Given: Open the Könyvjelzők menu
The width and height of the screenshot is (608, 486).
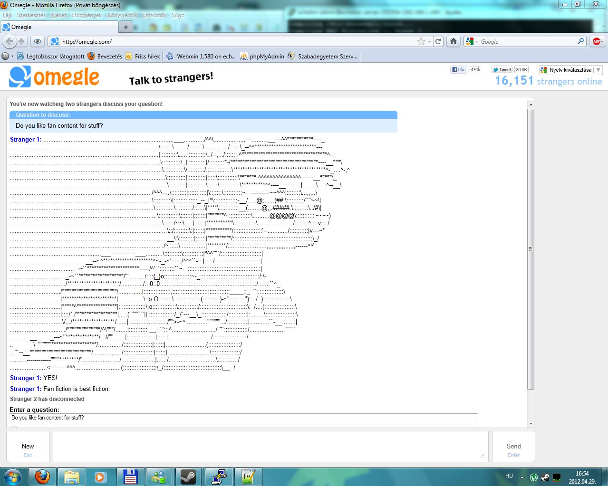Looking at the screenshot, I should (x=122, y=15).
